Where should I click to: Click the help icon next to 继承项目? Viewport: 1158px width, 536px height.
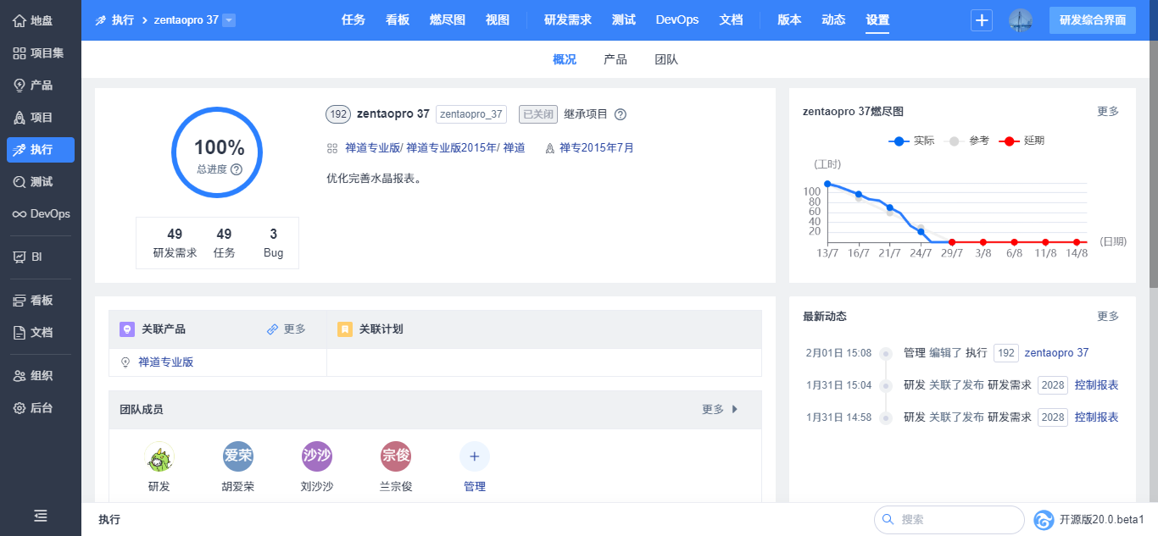(x=621, y=114)
